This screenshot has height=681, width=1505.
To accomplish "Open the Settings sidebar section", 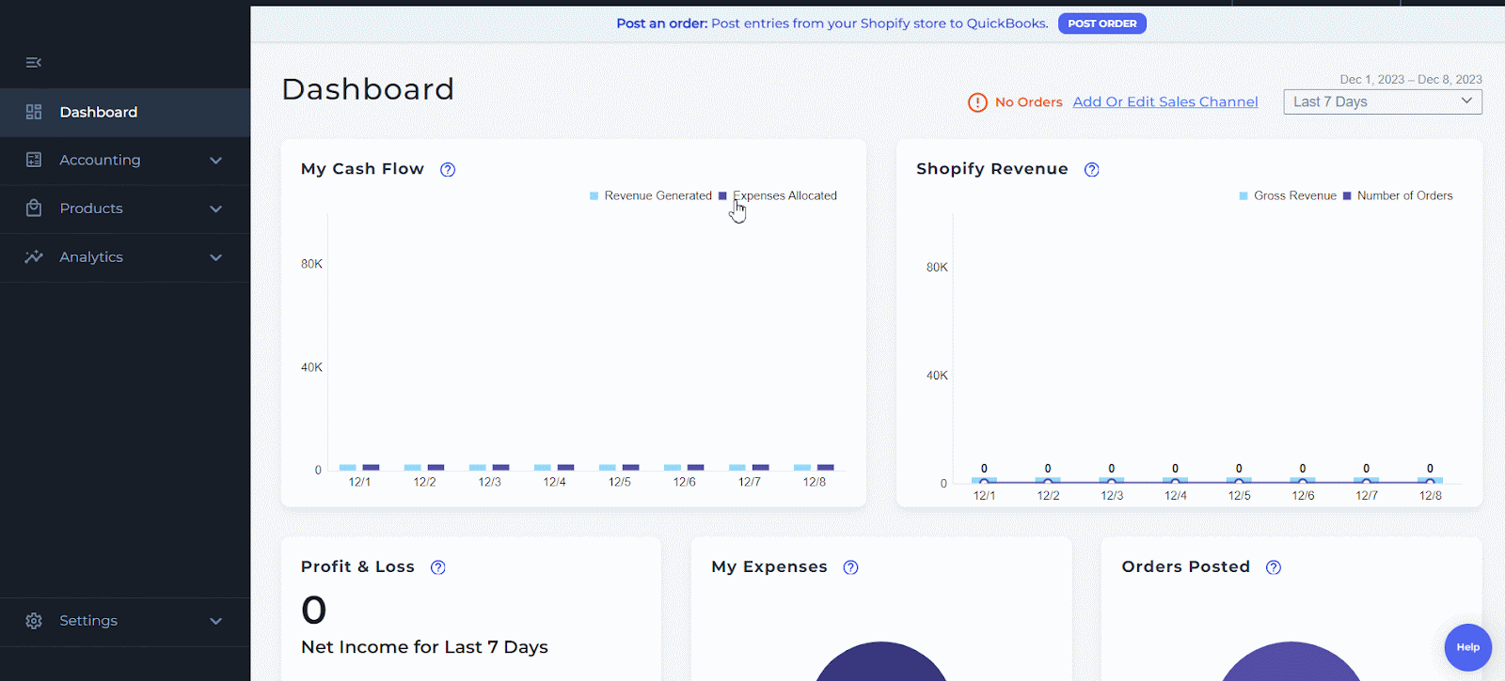I will [x=125, y=621].
